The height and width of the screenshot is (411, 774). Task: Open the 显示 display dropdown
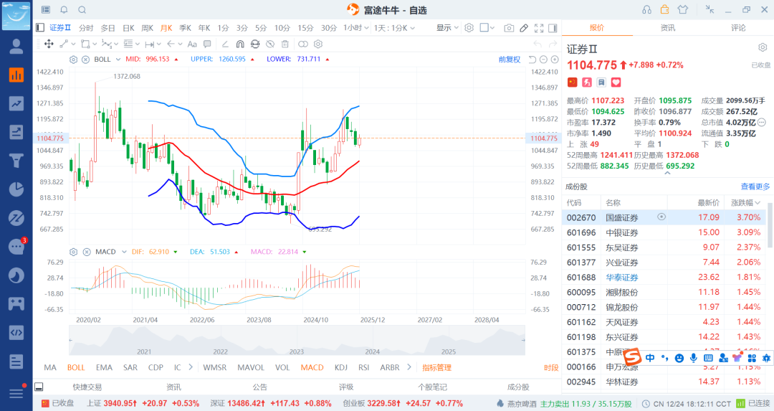pyautogui.click(x=448, y=28)
